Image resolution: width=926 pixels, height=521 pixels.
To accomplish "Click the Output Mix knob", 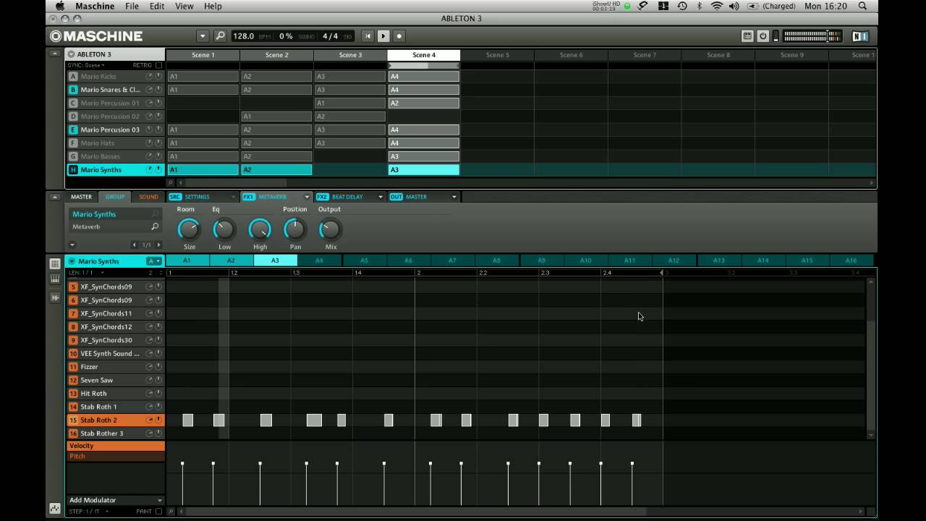I will coord(330,229).
